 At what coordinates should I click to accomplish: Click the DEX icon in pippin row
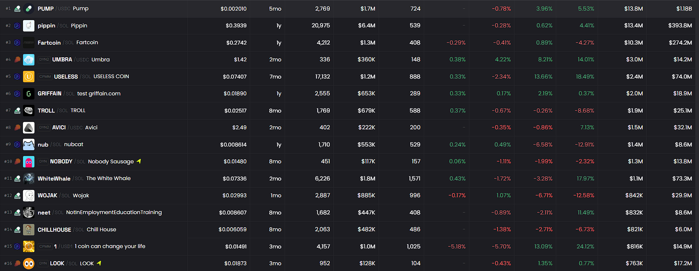17,26
